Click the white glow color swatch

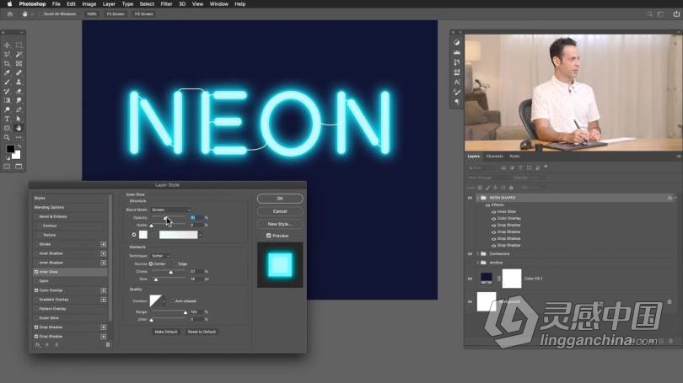pyautogui.click(x=143, y=235)
